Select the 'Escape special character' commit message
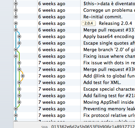This screenshot has height=128, width=135. coord(109,89)
